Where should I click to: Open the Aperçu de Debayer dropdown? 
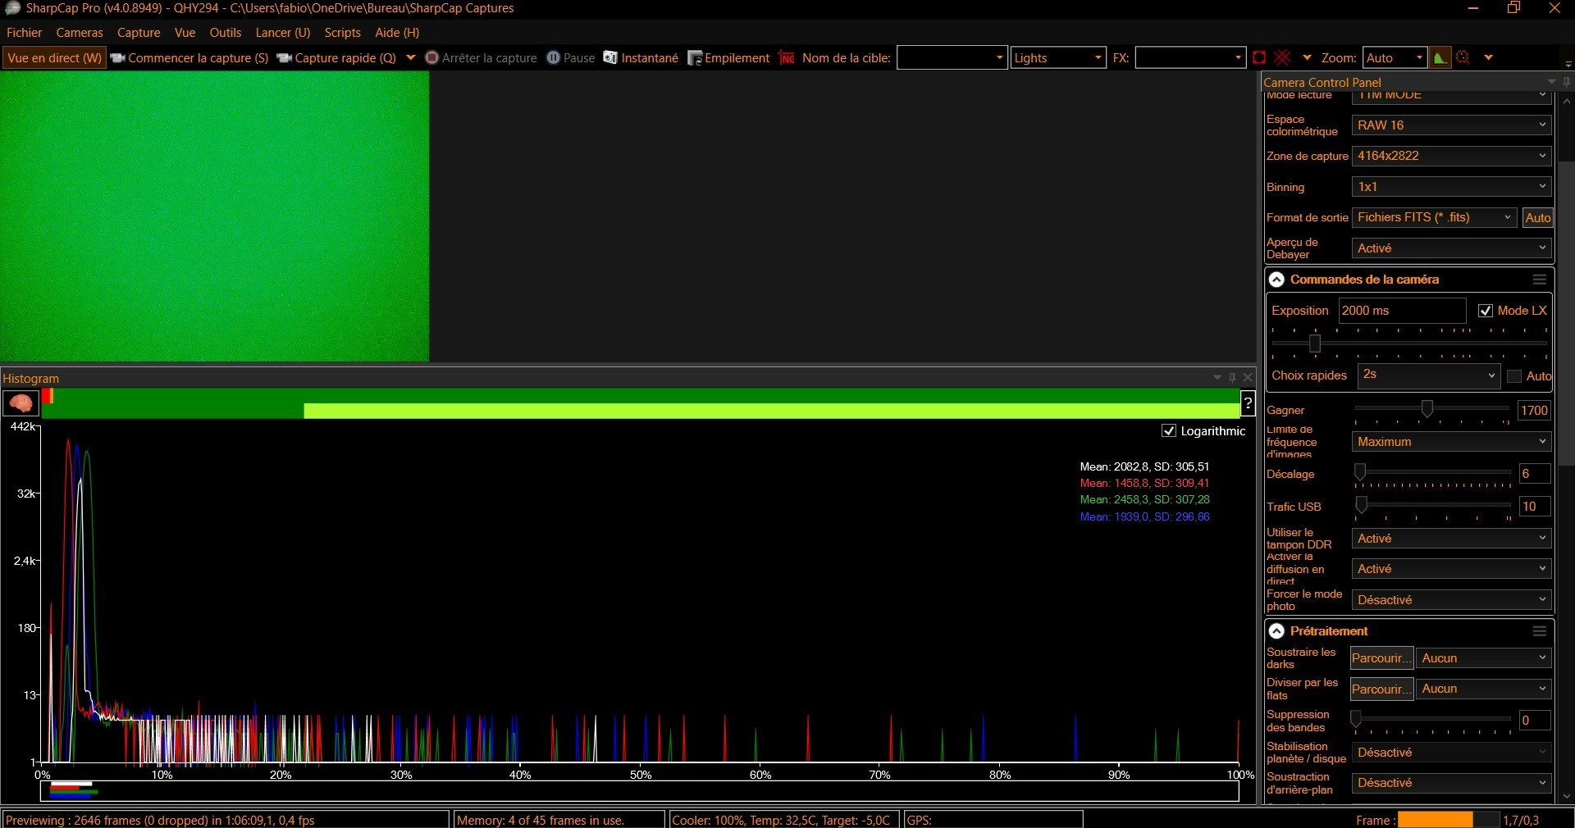(x=1452, y=248)
